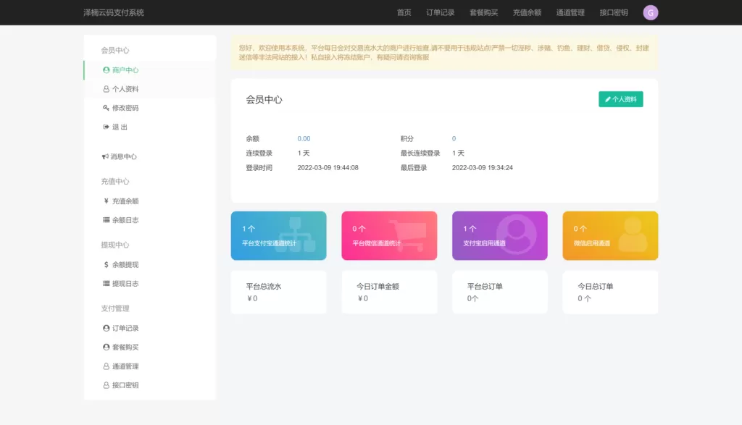Click the avatar icon in the top bar
The image size is (742, 425).
click(650, 12)
